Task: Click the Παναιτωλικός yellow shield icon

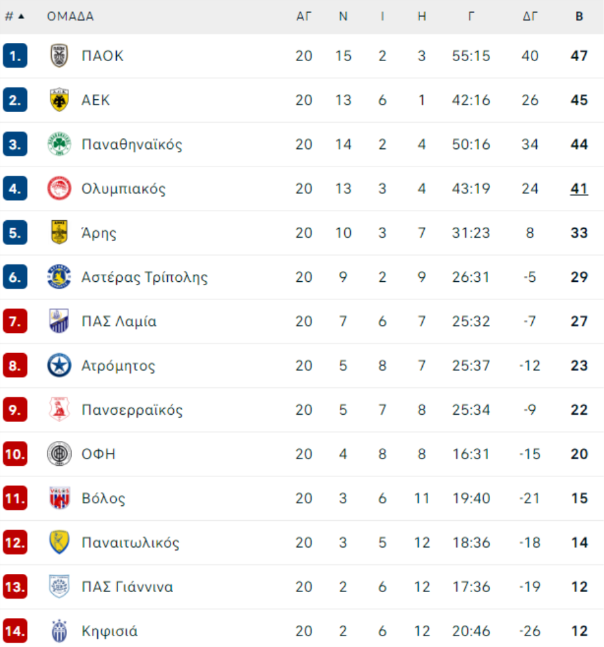Action: point(59,542)
